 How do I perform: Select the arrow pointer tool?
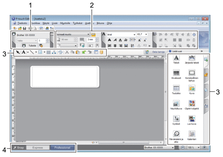(18, 52)
